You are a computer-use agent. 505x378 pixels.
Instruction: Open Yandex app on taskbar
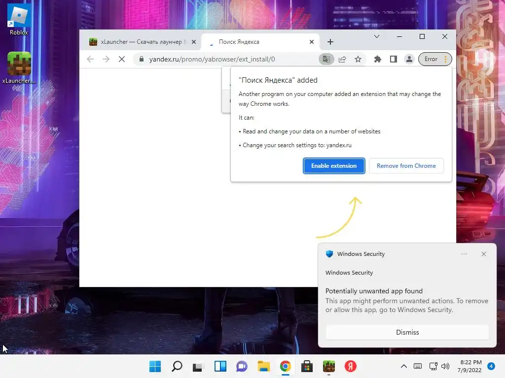coord(351,366)
